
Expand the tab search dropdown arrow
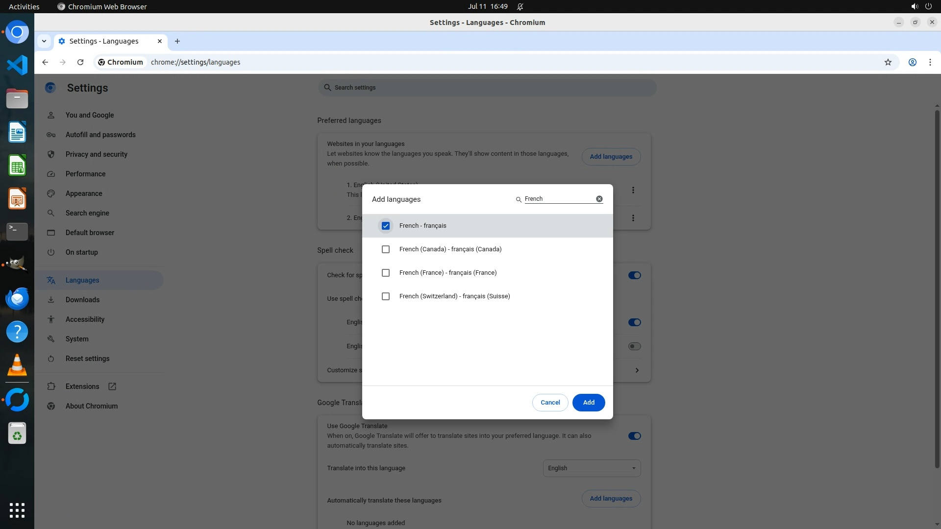tap(44, 41)
